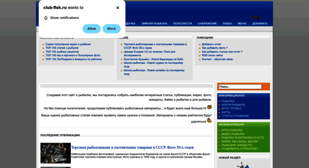The image size is (309, 168).
Task: Open Константин Кузьмин Ловля барракуды link
Action: (154, 59)
